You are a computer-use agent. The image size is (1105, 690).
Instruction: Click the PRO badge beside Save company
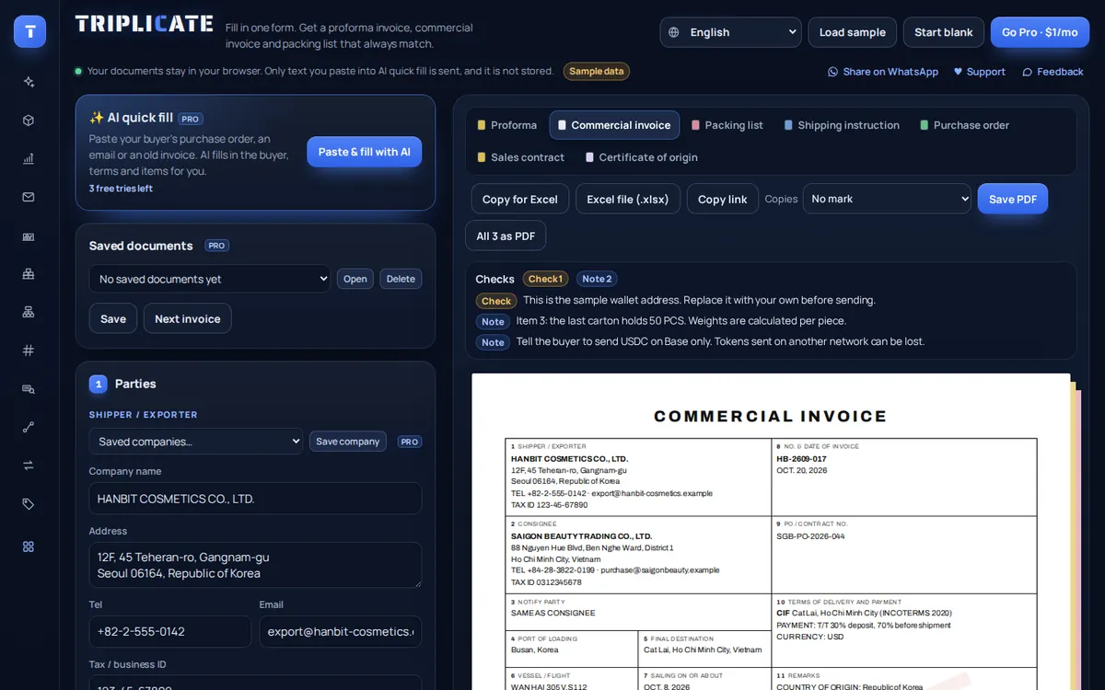coord(410,442)
